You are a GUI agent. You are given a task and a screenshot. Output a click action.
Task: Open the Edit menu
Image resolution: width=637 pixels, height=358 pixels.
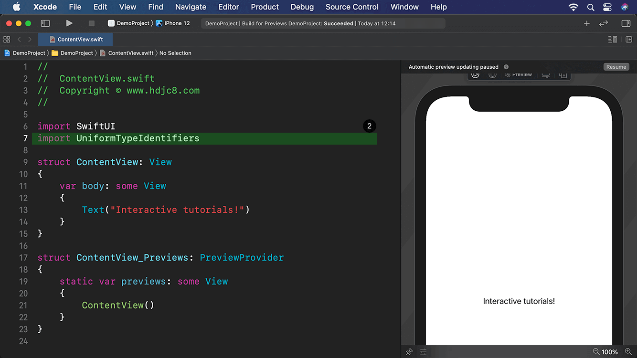click(100, 7)
